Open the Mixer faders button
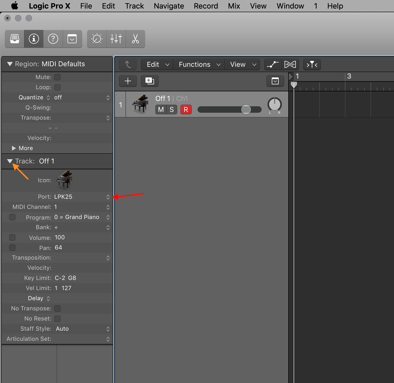Viewport: 394px width, 383px height. (x=116, y=39)
